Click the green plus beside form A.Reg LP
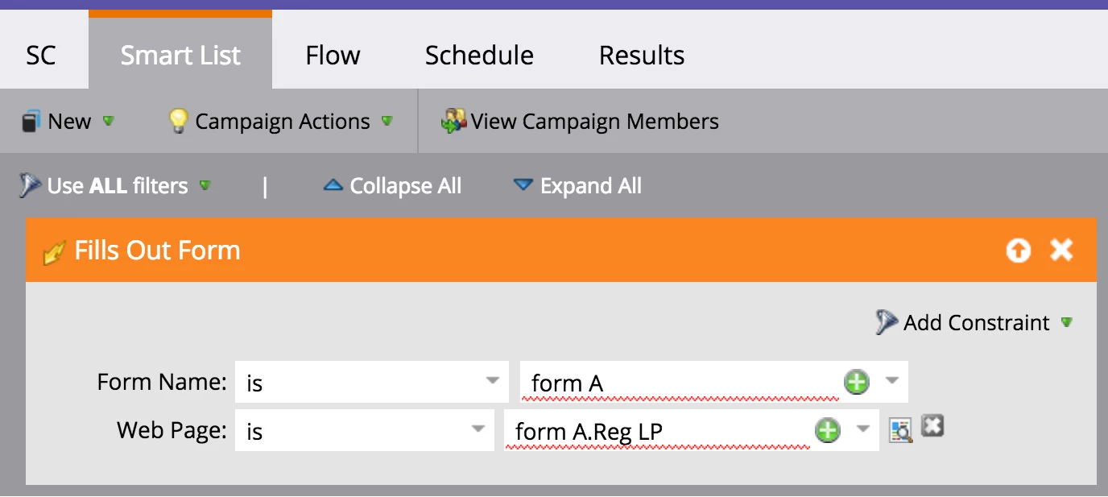1108x497 pixels. click(827, 430)
